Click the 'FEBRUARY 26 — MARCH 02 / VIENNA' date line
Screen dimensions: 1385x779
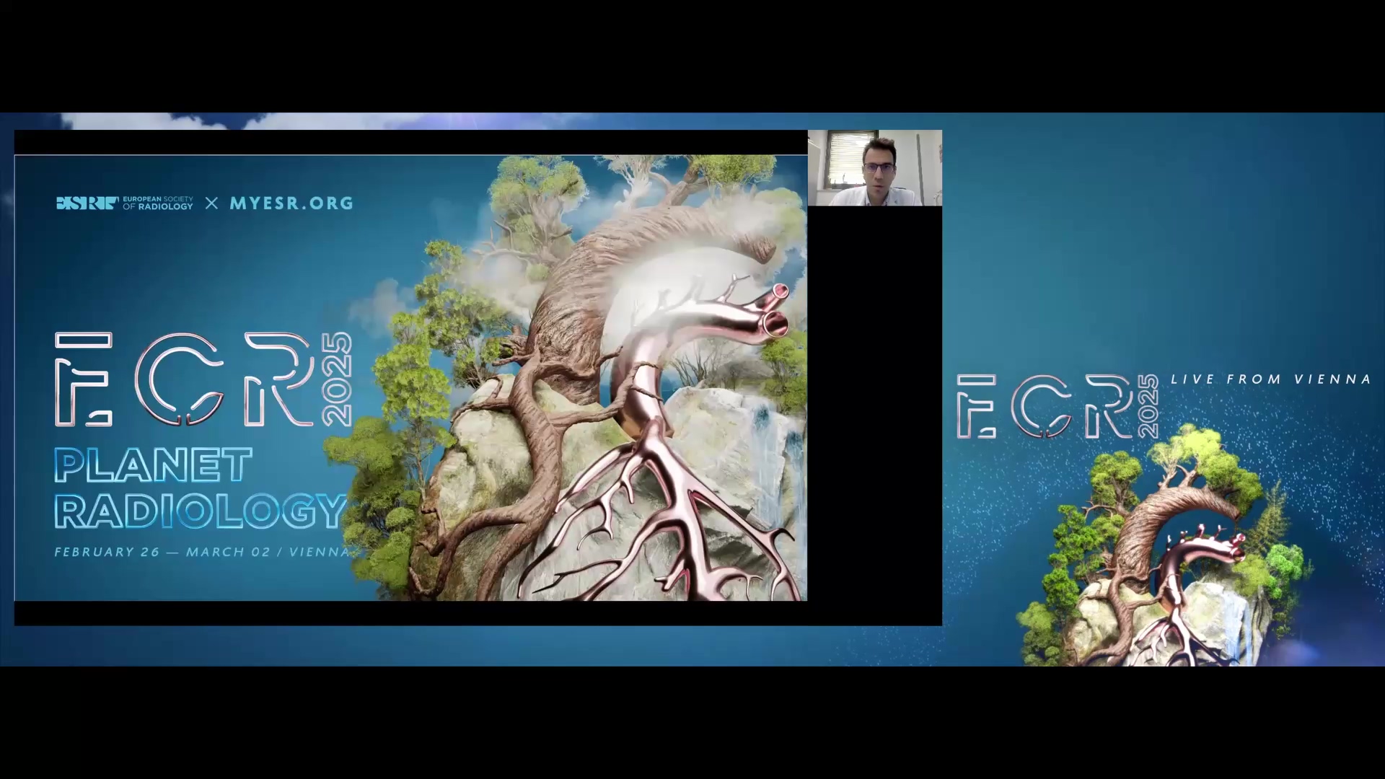[x=202, y=552]
